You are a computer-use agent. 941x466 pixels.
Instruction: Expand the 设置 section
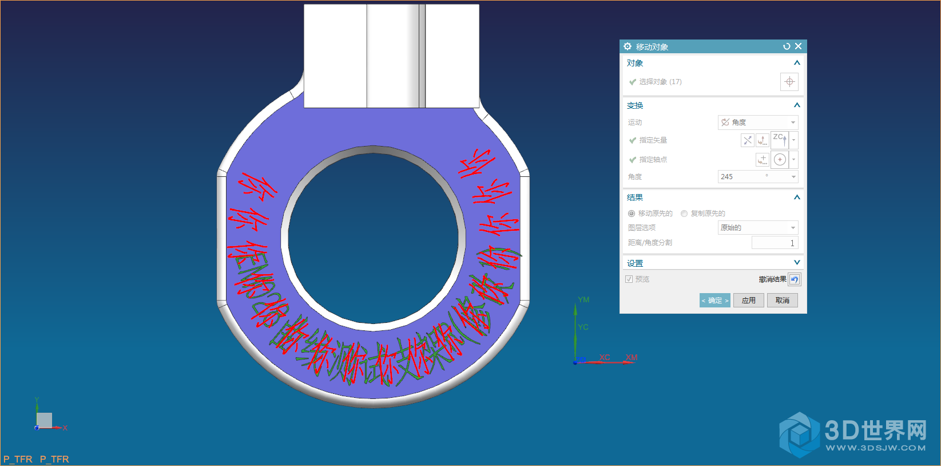pyautogui.click(x=797, y=263)
